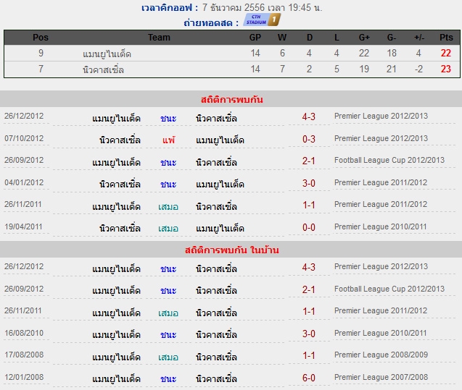The width and height of the screenshot is (462, 390).
Task: Click the 'สถิติการพบกัน' section heading
Action: [232, 99]
